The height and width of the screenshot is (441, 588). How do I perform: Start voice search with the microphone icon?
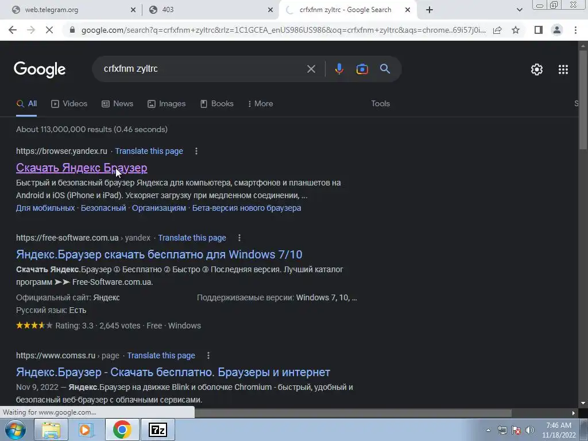click(339, 69)
